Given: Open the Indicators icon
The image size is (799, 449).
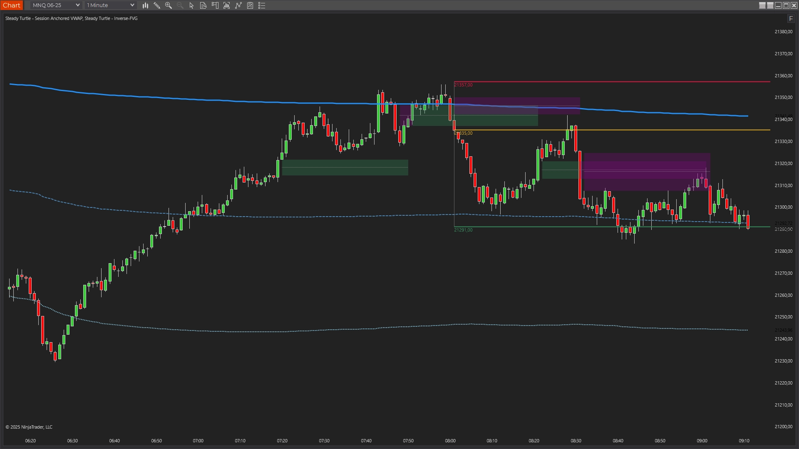Looking at the screenshot, I should (x=238, y=5).
